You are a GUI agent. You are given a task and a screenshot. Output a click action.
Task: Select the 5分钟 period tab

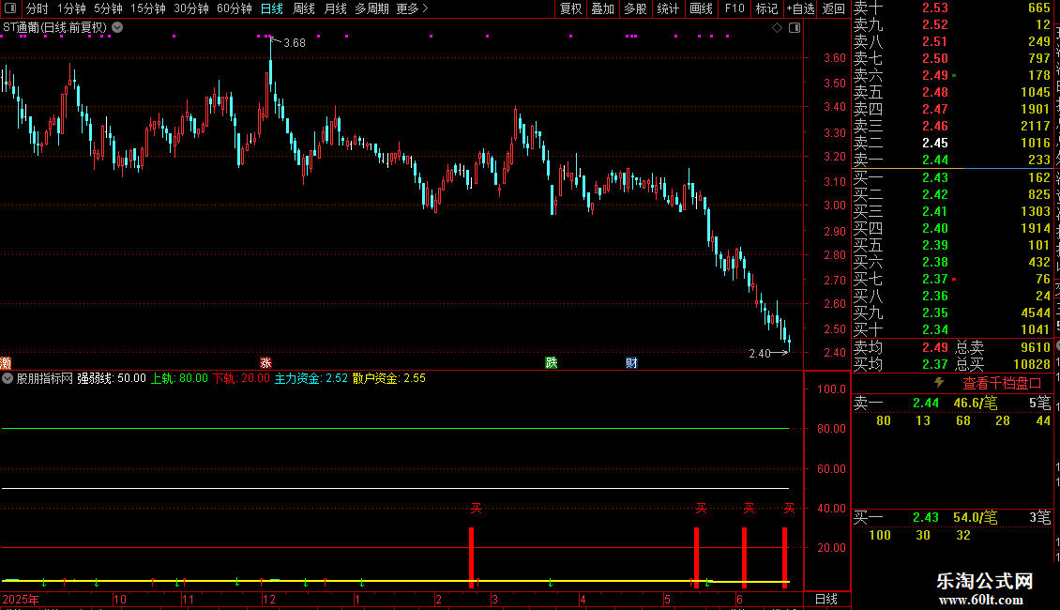pos(108,8)
